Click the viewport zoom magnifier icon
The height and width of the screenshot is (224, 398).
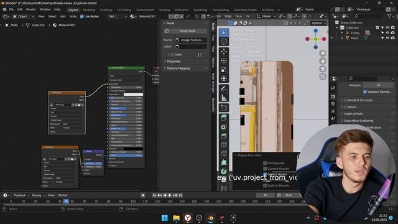323,53
